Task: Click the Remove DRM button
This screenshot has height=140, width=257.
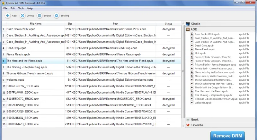Action: pyautogui.click(x=227, y=136)
